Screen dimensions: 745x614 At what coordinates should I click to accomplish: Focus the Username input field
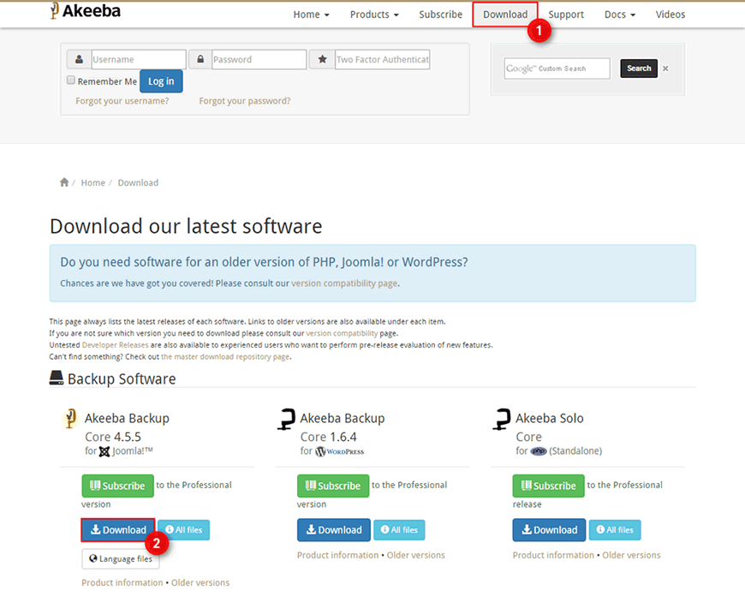pos(138,59)
